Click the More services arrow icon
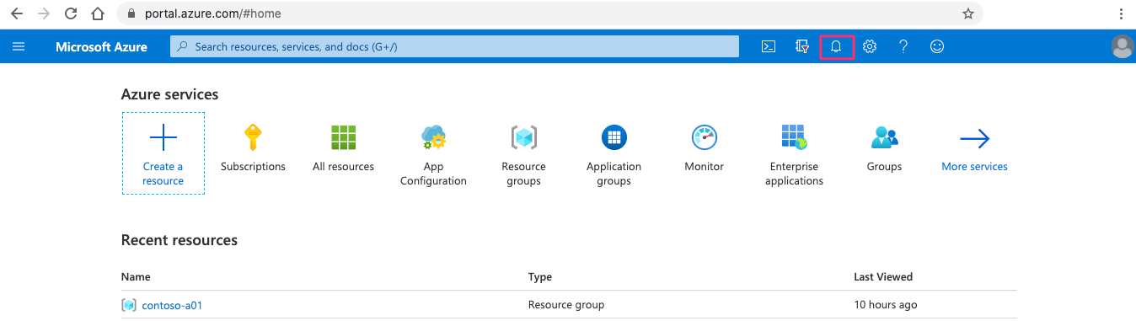Screen dimensions: 1136x321 [975, 138]
